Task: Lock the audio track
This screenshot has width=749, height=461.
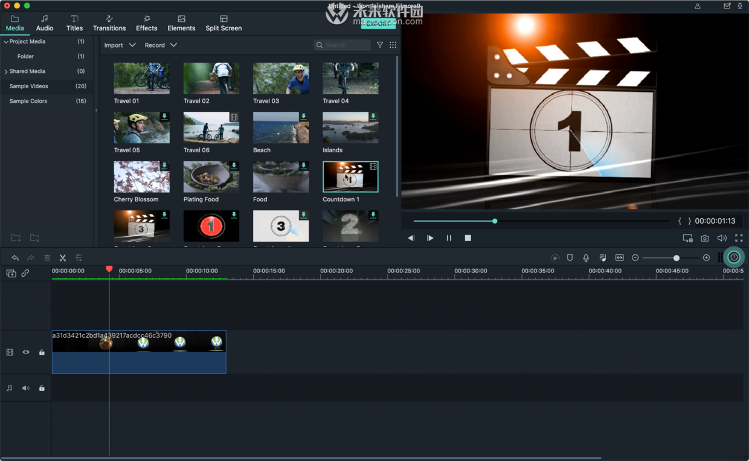Action: 42,388
